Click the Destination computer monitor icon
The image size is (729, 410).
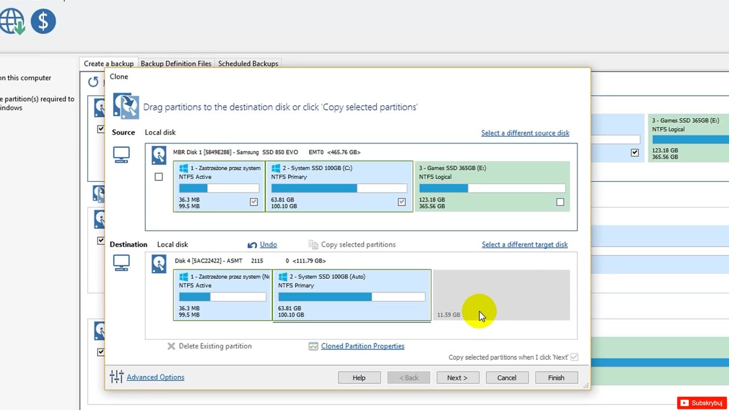(x=121, y=263)
